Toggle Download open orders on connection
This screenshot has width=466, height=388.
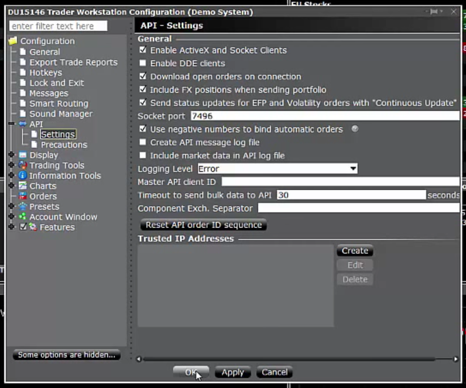[143, 76]
